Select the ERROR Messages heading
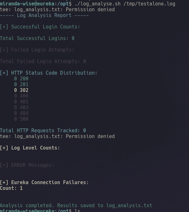Screen dimensions: 189x212 [x=27, y=165]
